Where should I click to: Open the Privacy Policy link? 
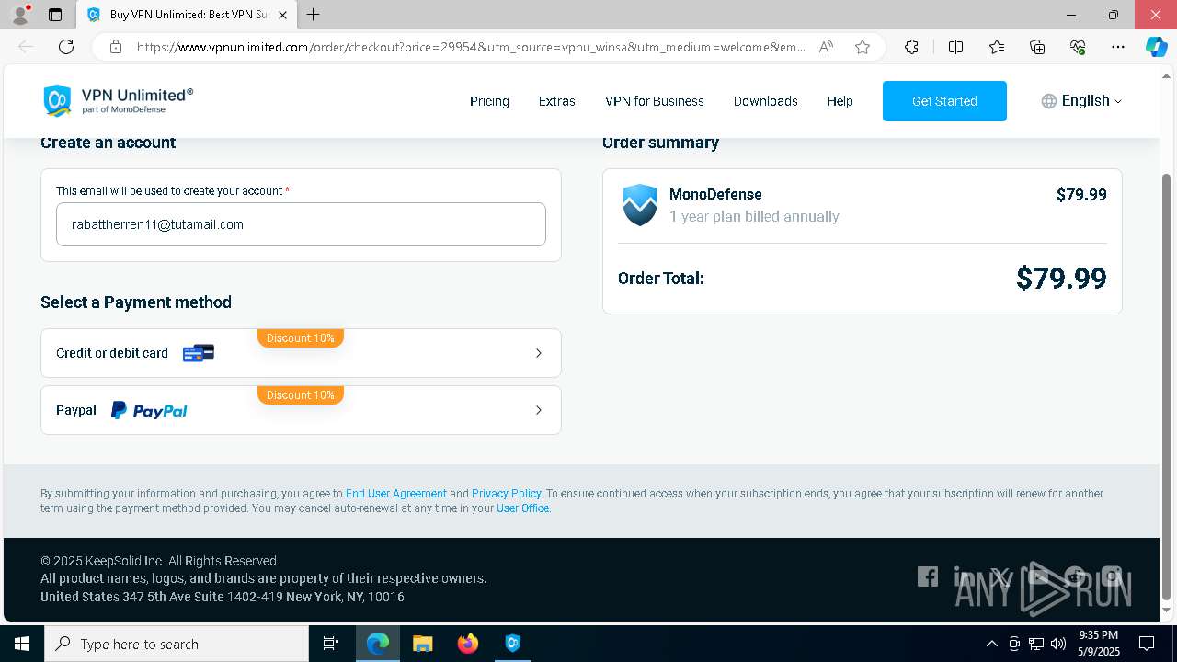tap(506, 494)
